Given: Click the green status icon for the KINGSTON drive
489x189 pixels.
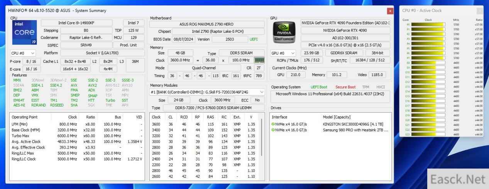Looking at the screenshot, I should (273, 124).
